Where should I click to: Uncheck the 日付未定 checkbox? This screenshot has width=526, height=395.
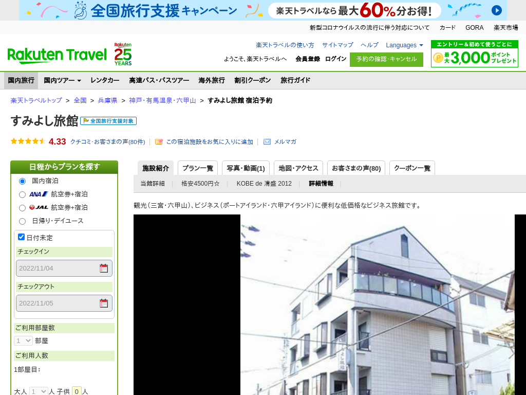point(21,237)
